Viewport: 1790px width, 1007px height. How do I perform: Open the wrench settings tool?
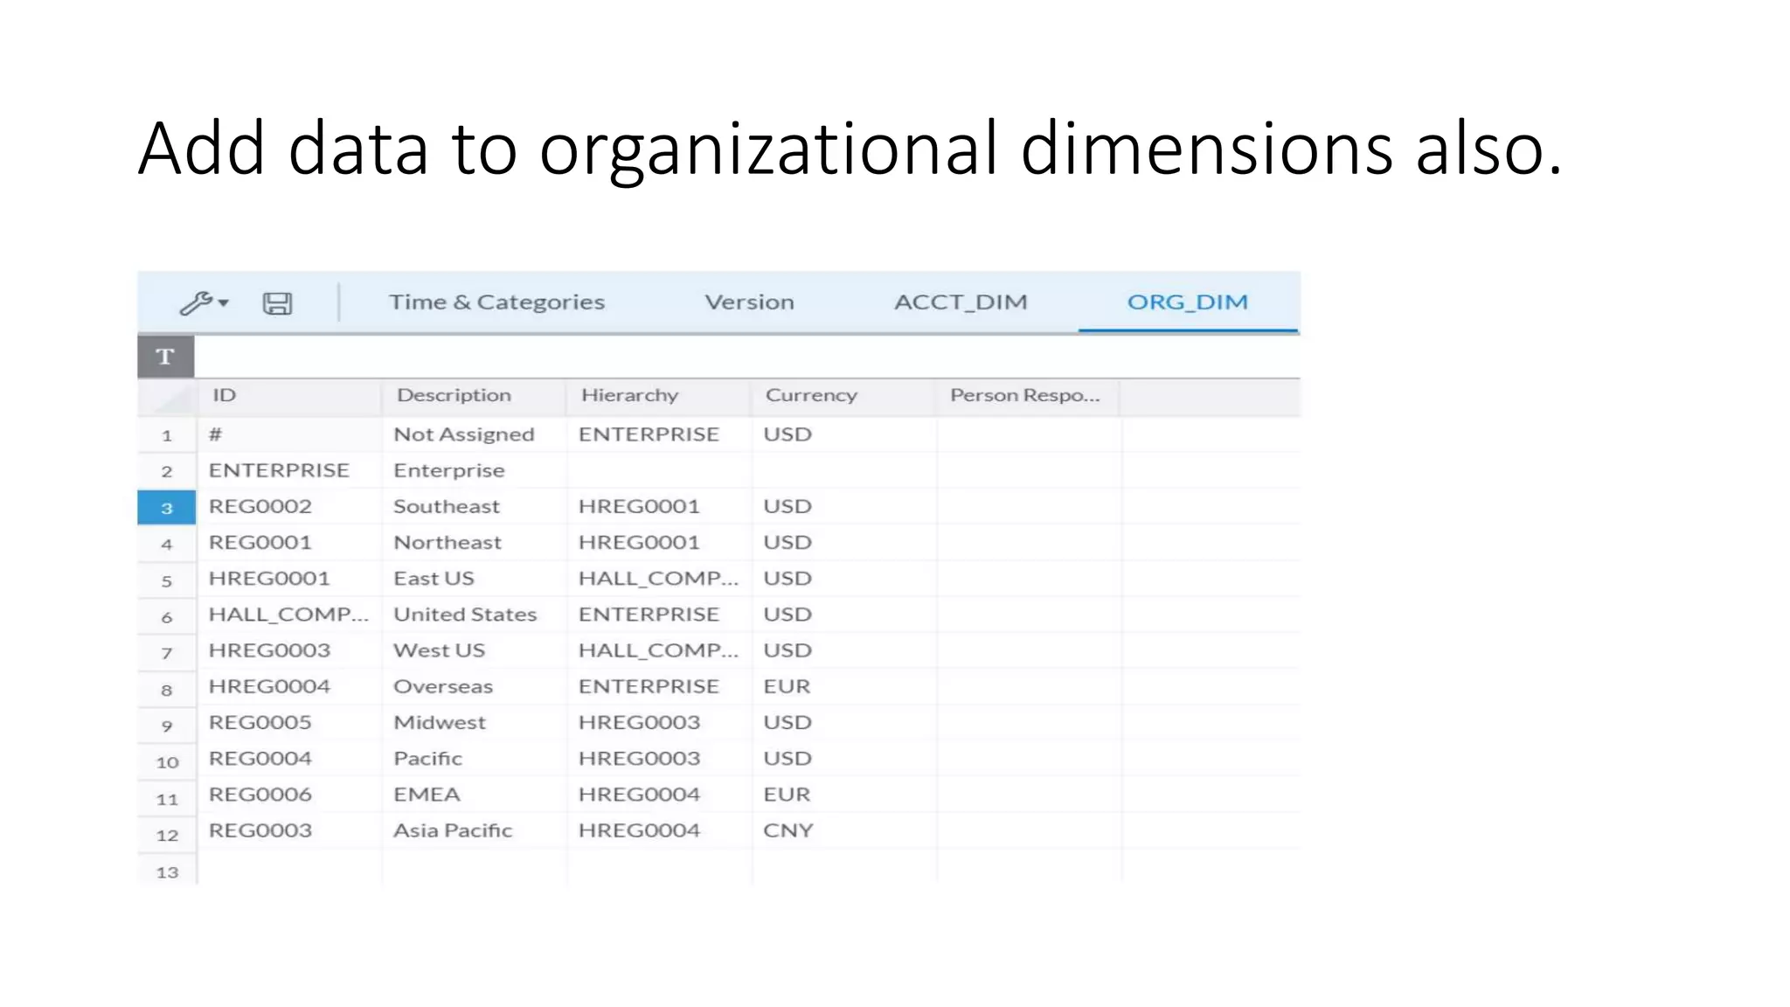[x=196, y=302]
